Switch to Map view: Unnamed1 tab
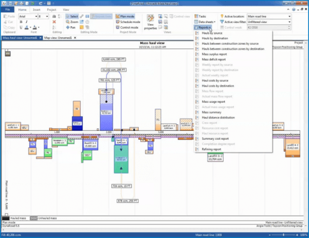309x238 pixels. point(58,38)
